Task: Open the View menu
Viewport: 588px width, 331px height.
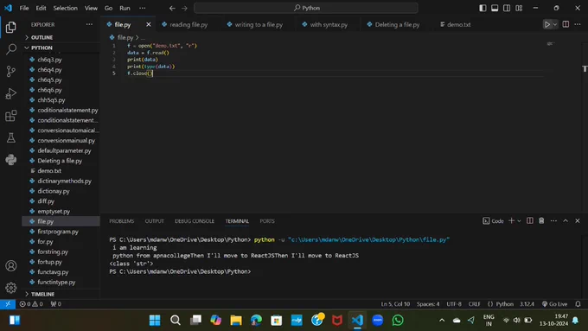Action: click(x=91, y=8)
